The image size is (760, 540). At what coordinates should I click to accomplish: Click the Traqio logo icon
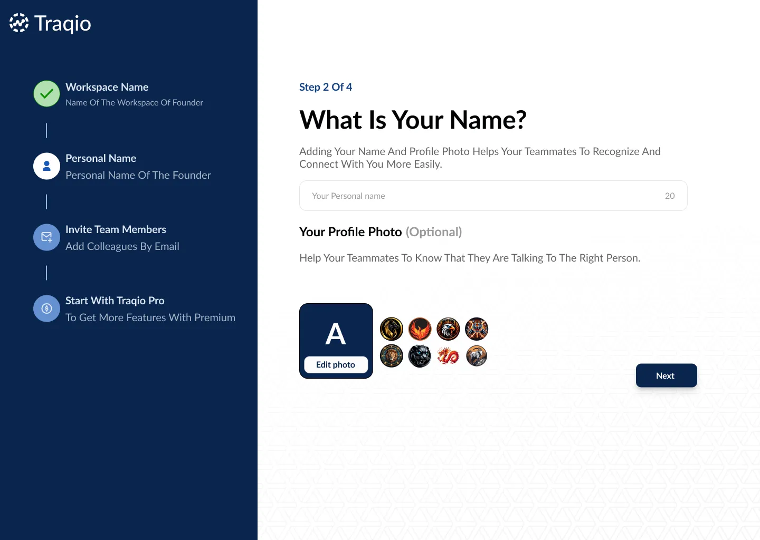tap(19, 23)
